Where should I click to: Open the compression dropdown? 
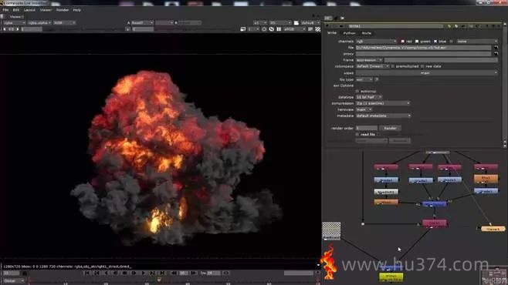(383, 103)
